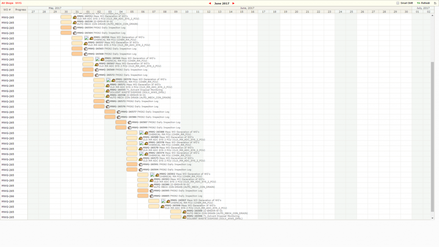
Task: Click the MWG-26575 work order label
Action: [x=150, y=158]
